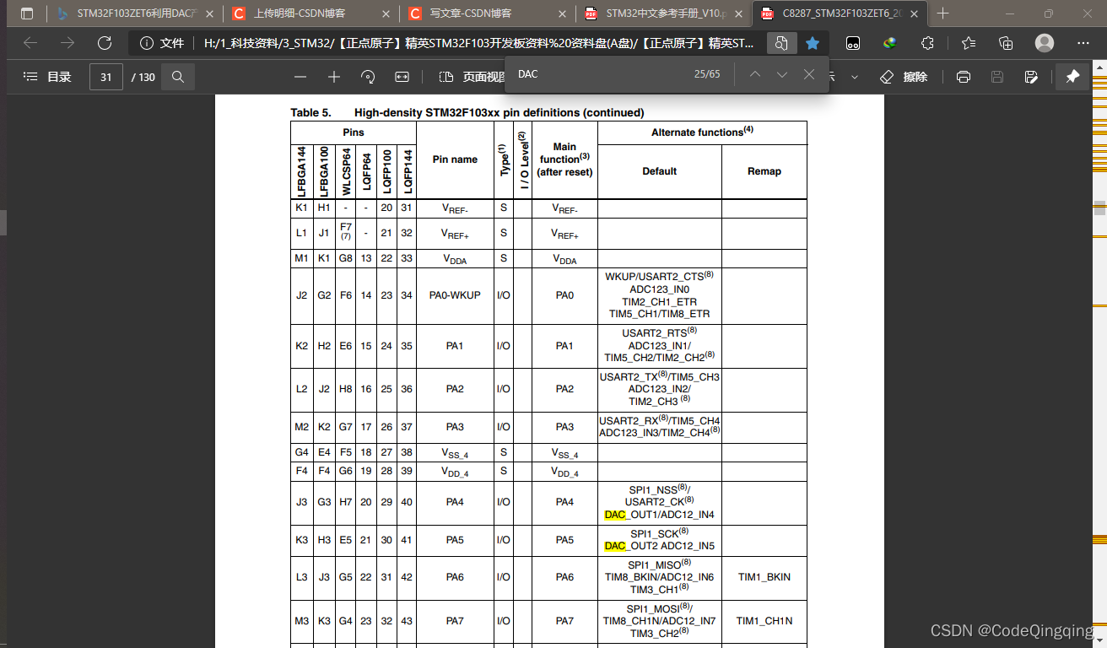
Task: Toggle the favorite star for this page
Action: pyautogui.click(x=812, y=43)
